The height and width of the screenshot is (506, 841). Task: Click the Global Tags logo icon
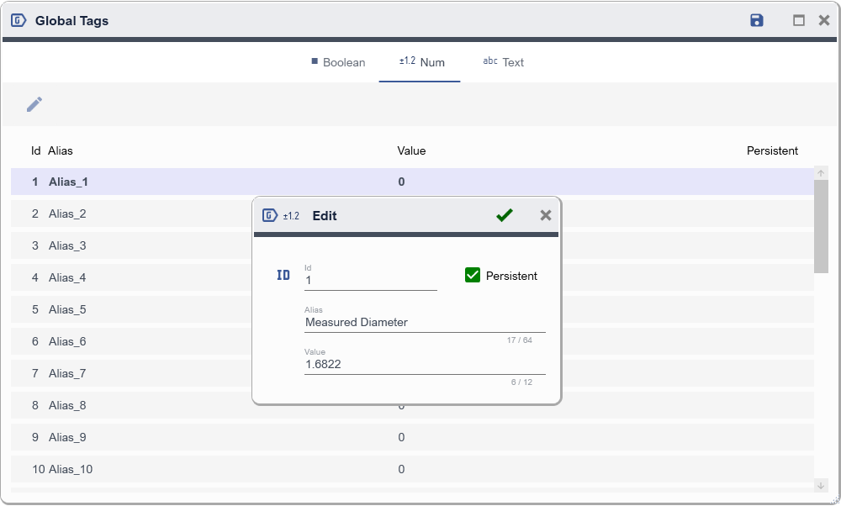pyautogui.click(x=19, y=21)
